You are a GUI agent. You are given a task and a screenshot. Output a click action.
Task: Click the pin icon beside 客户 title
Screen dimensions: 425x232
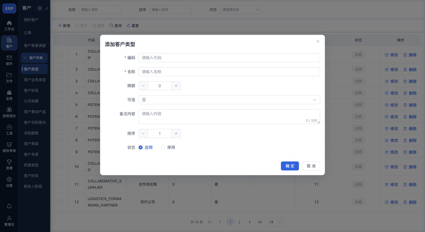(40, 8)
